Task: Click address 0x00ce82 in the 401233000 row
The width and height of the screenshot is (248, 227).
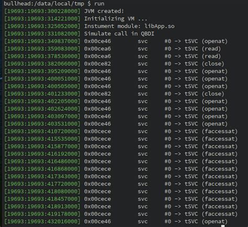Action: point(97,94)
